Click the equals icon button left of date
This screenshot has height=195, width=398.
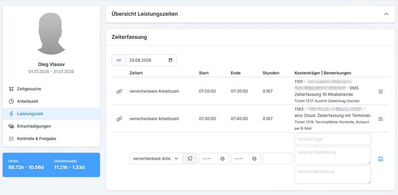[x=119, y=60]
